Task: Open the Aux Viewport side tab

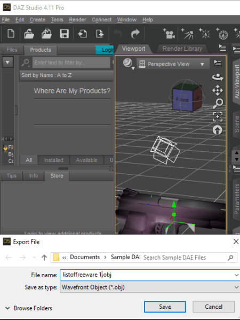Action: [x=236, y=82]
